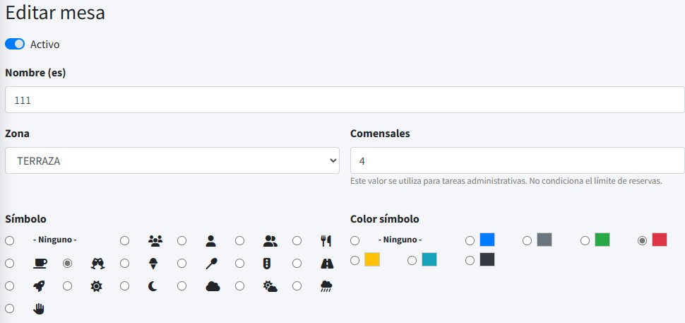This screenshot has height=323, width=685.
Task: Choose the coffee cup symbol
Action: tap(10, 264)
